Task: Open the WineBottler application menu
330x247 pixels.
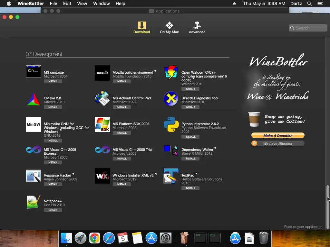Action: coord(31,4)
